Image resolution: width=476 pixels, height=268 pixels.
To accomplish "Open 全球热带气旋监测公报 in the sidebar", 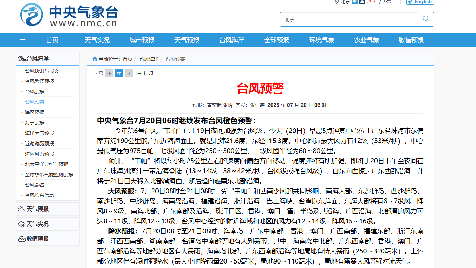I will pyautogui.click(x=49, y=175).
